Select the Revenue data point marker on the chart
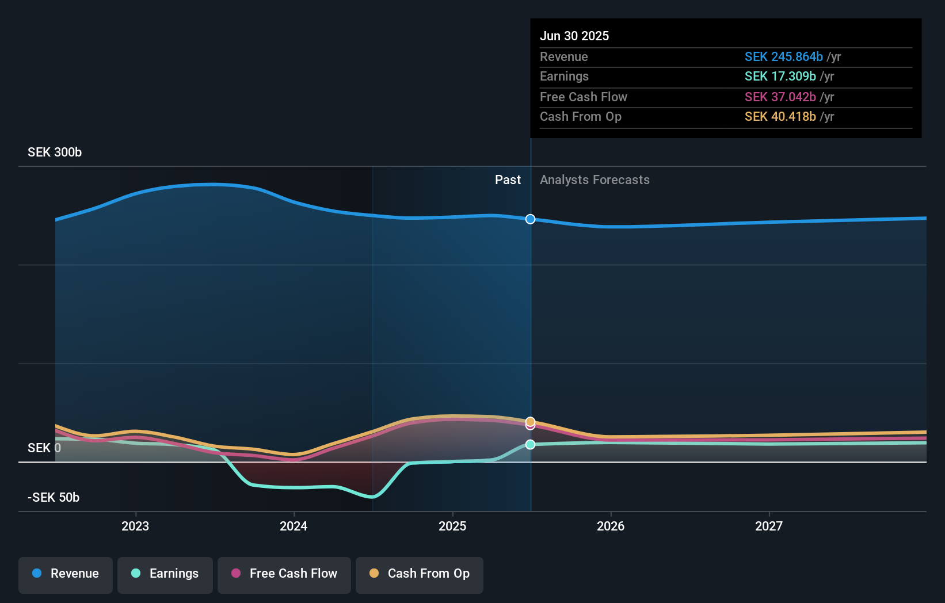Viewport: 945px width, 603px height. (529, 219)
